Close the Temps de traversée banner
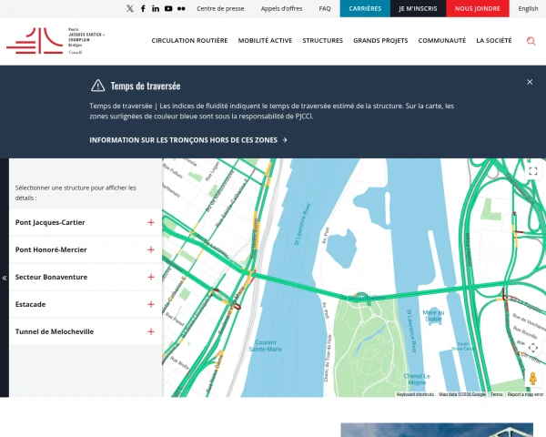The width and height of the screenshot is (546, 437). click(530, 82)
